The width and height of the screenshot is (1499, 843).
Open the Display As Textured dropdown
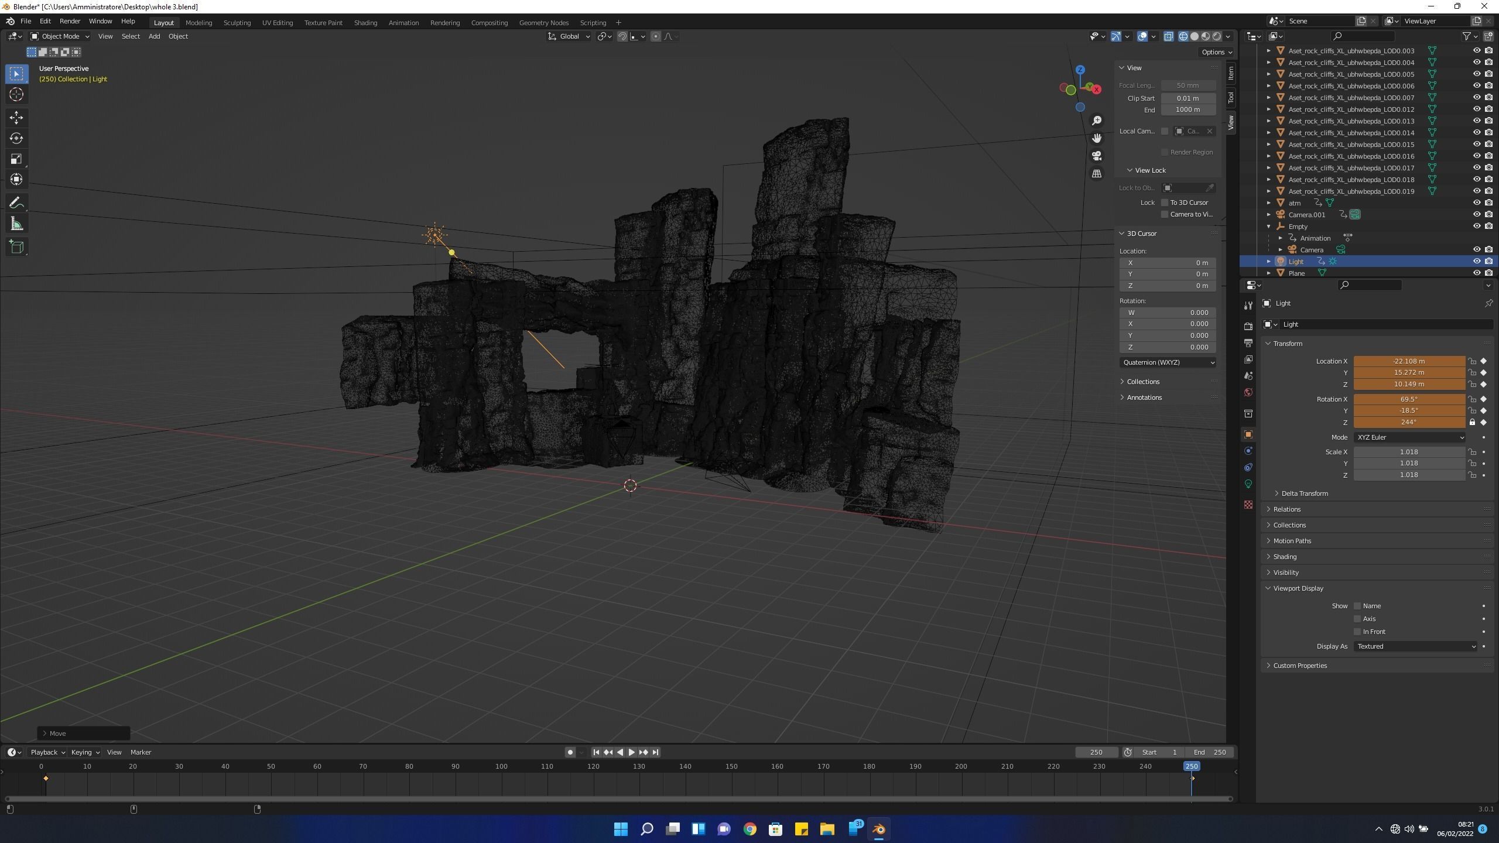click(x=1415, y=646)
